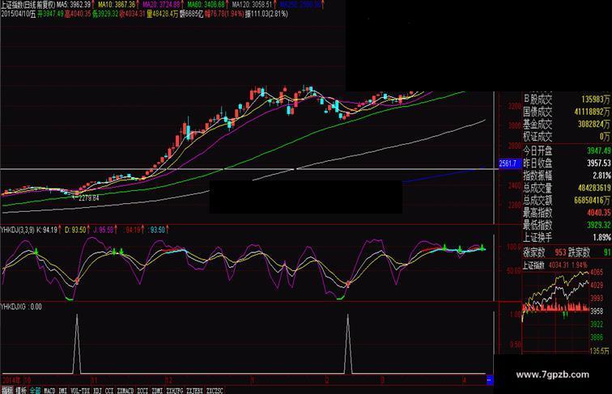Viewport: 612px width, 394px height.
Task: Click the 跌家数 label
Action: pos(579,252)
